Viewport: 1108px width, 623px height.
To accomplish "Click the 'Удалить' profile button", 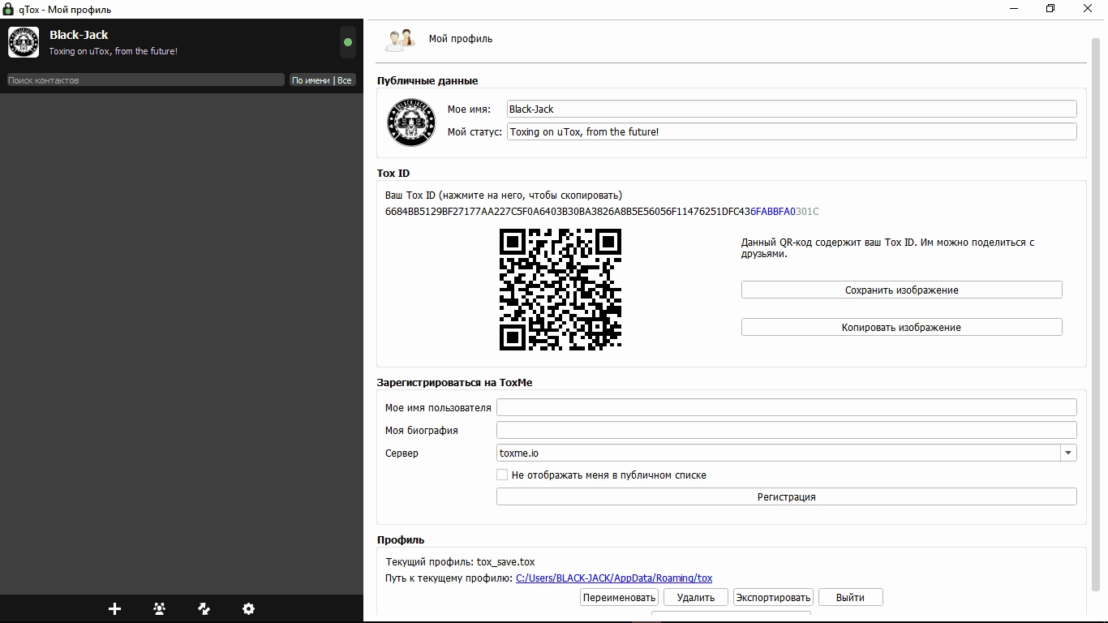I will [x=696, y=597].
